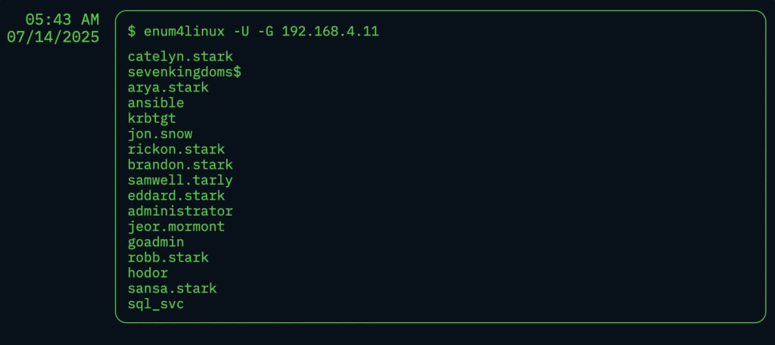Click the robb.stark entry

point(168,257)
